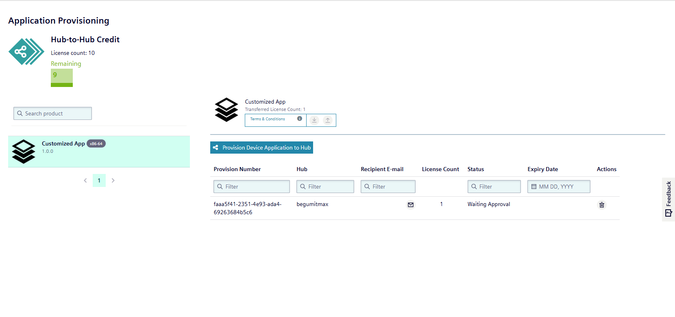Viewport: 675px width, 317px height.
Task: Delete the begumitmax provision with trash icon
Action: point(602,205)
